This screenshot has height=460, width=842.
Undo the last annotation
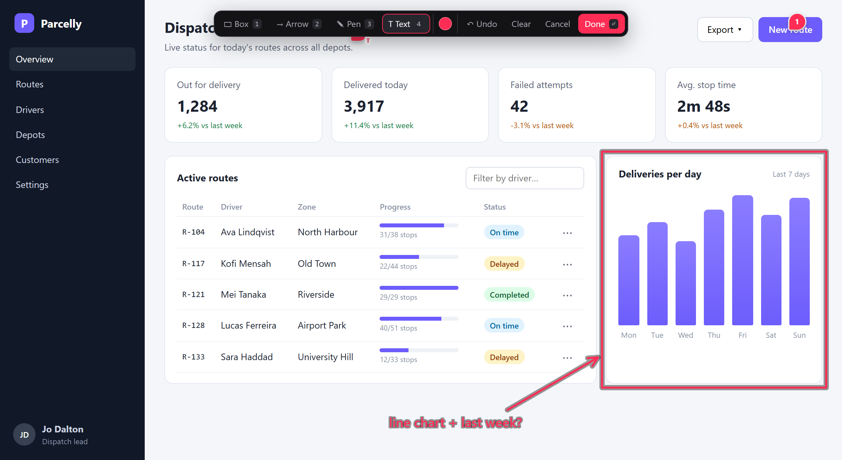482,24
